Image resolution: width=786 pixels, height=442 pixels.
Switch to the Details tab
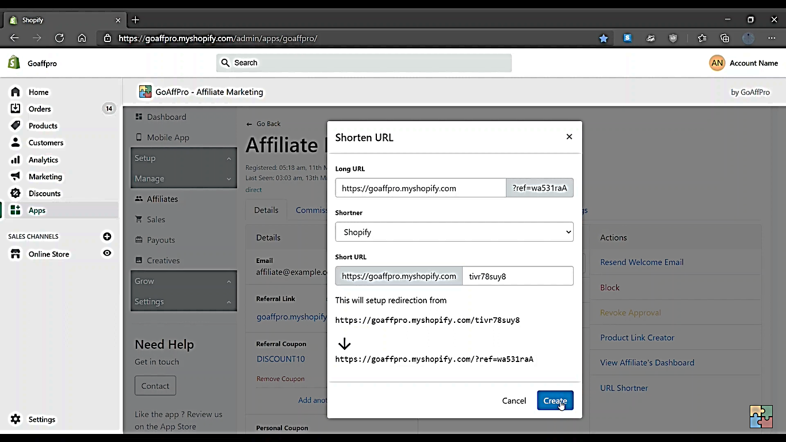click(266, 210)
